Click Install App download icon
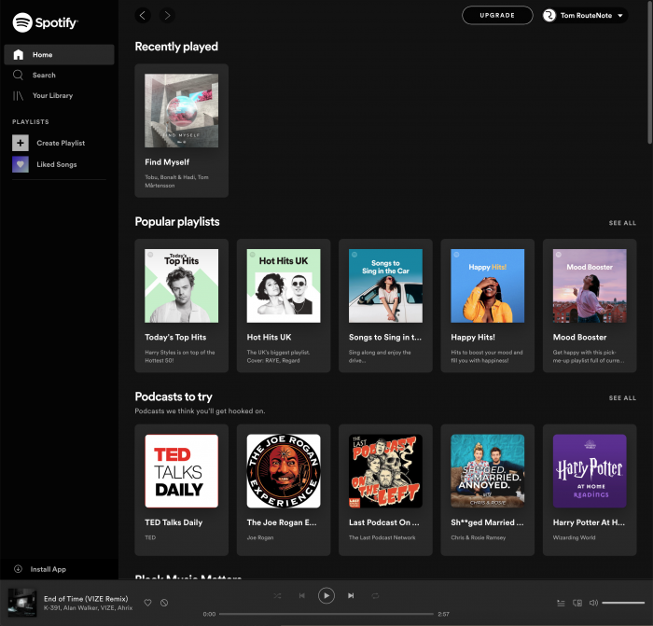This screenshot has width=653, height=626. click(x=18, y=569)
